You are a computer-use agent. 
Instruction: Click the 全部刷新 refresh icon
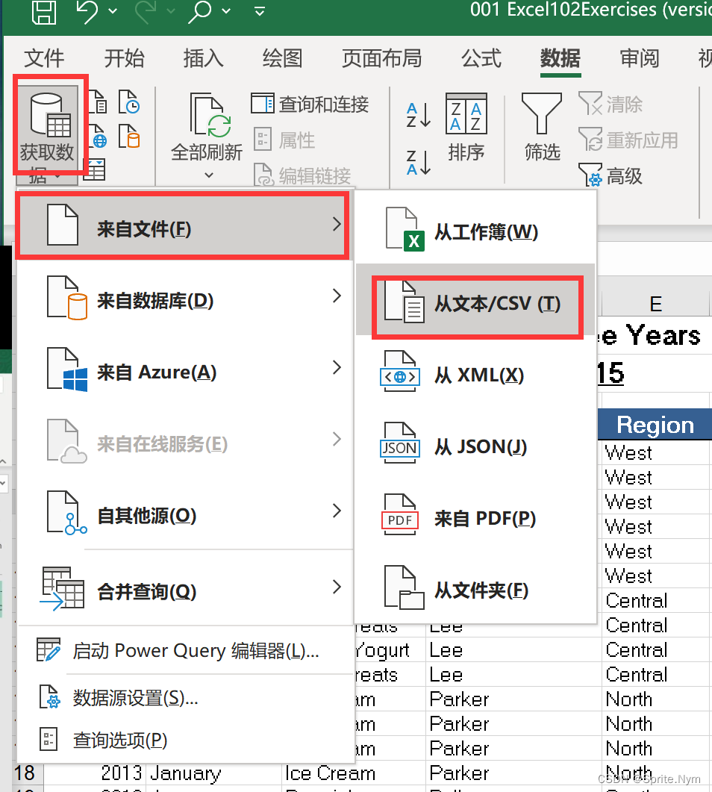point(210,115)
